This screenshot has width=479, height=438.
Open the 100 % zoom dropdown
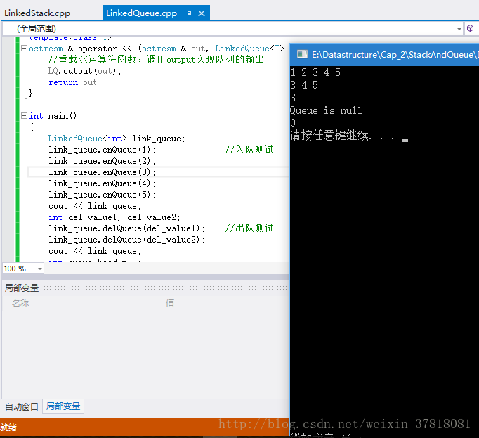point(40,269)
